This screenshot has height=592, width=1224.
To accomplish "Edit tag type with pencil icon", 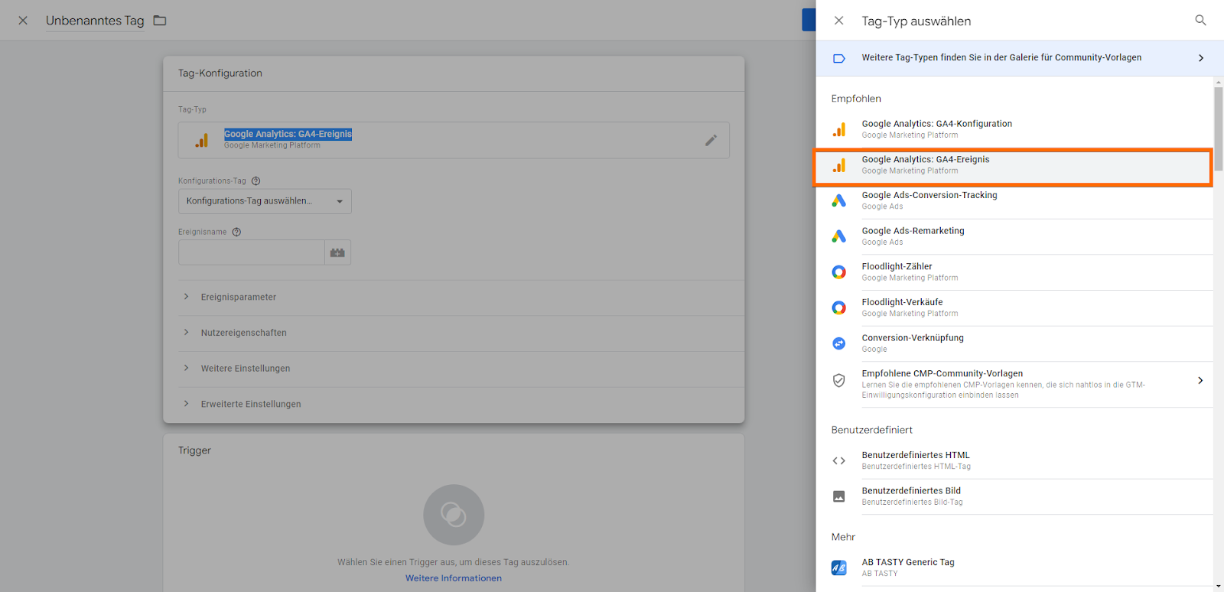I will pos(711,140).
